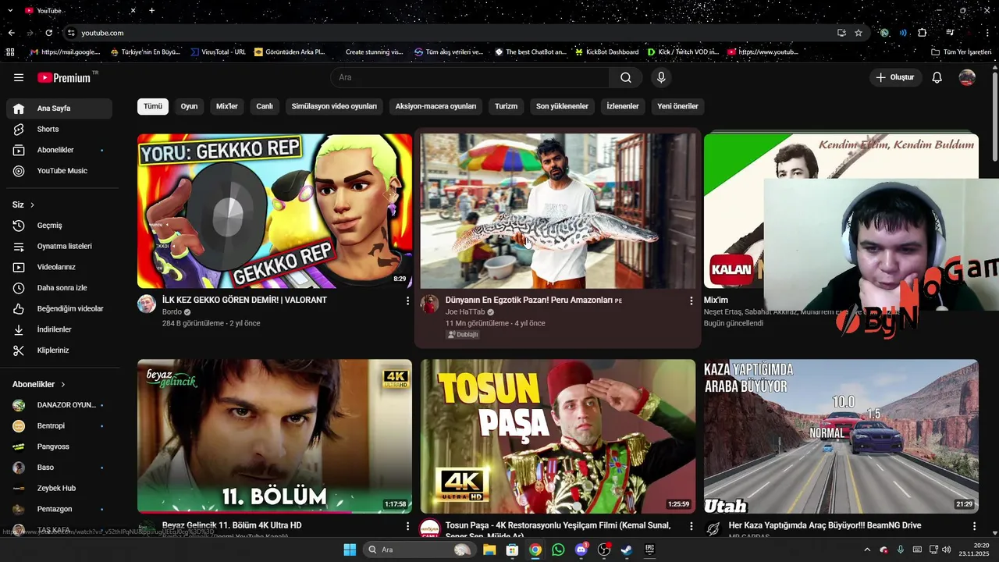Open Videolarınız in sidebar
Screen dimensions: 999x562
tap(59, 267)
